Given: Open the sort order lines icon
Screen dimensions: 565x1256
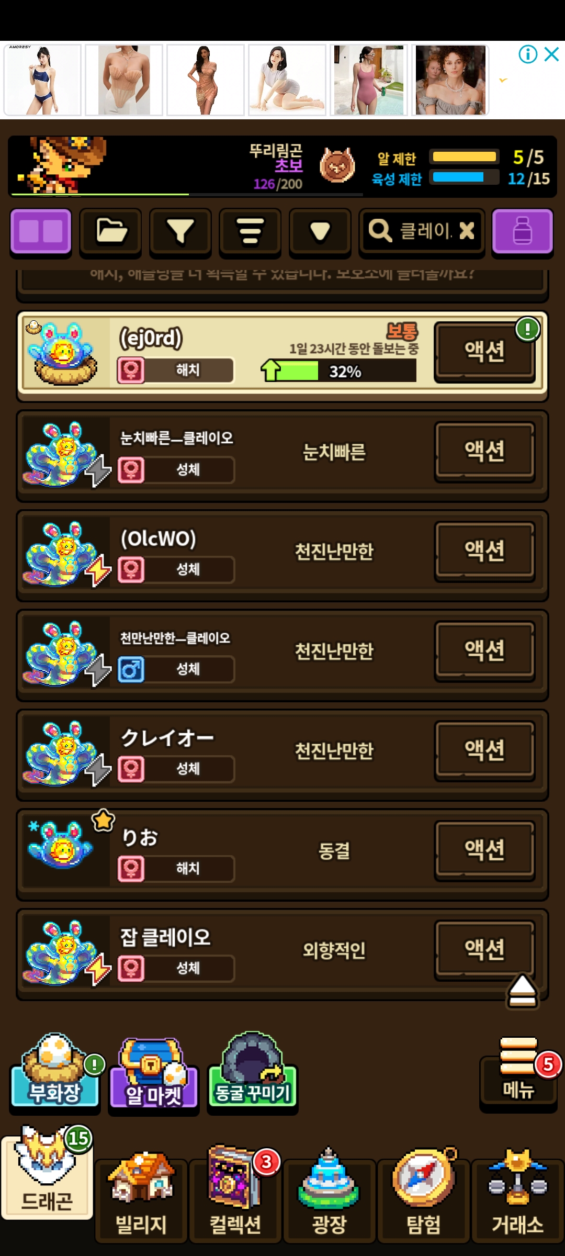Looking at the screenshot, I should click(250, 232).
